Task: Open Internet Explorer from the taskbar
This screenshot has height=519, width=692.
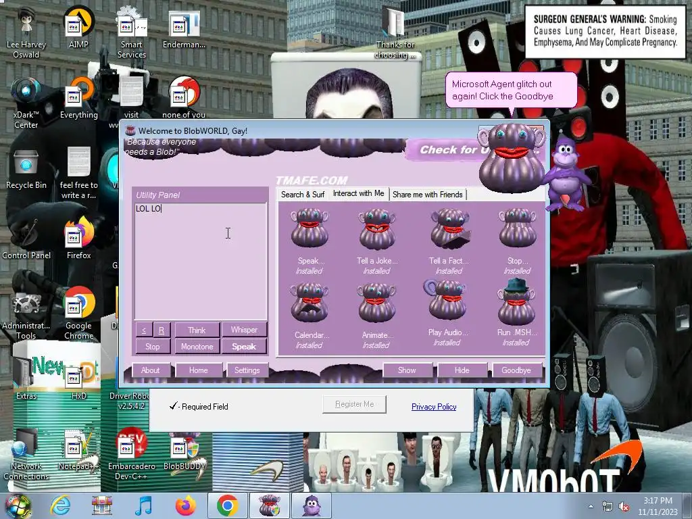Action: coord(60,505)
